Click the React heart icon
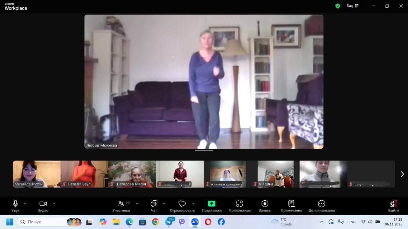 pos(182,204)
